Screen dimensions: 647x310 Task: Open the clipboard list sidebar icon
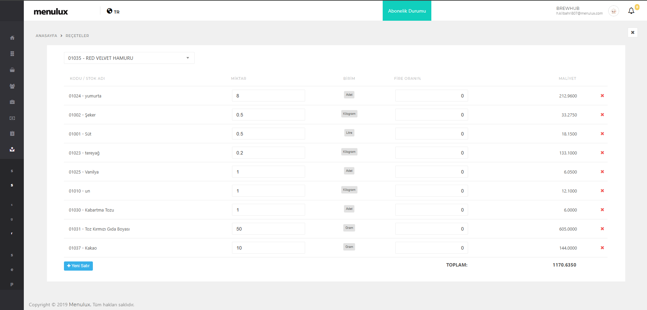click(x=12, y=133)
